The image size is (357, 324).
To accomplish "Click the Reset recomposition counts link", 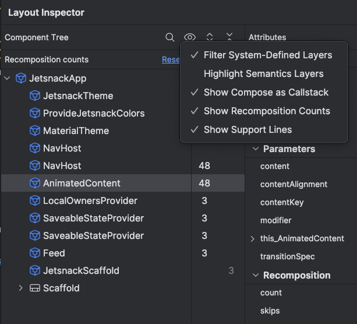I will click(x=171, y=59).
